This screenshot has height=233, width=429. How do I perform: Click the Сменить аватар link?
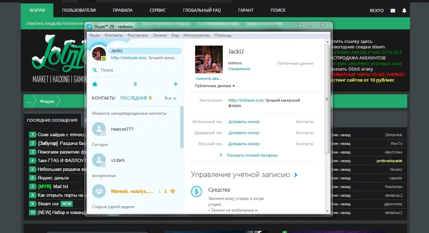tap(208, 78)
